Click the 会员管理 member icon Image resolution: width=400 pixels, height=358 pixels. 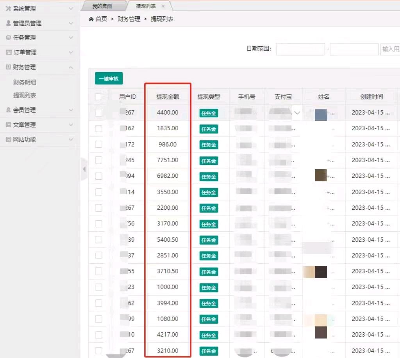8,110
